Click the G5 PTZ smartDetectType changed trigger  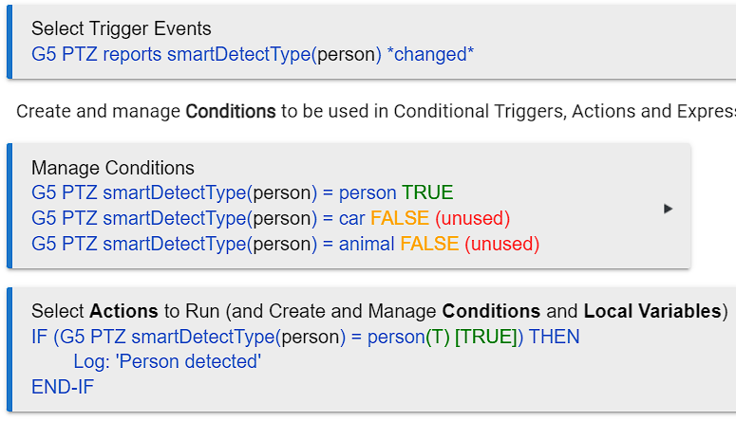(x=208, y=54)
